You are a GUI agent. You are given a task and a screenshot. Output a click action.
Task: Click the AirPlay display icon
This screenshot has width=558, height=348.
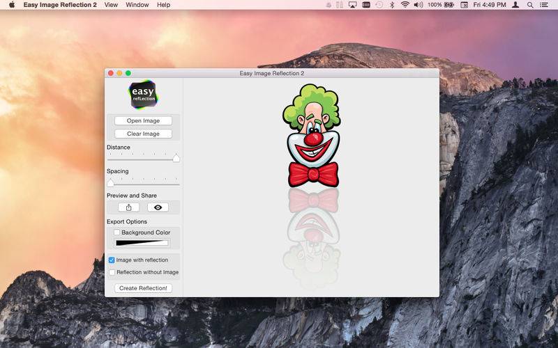(352, 5)
